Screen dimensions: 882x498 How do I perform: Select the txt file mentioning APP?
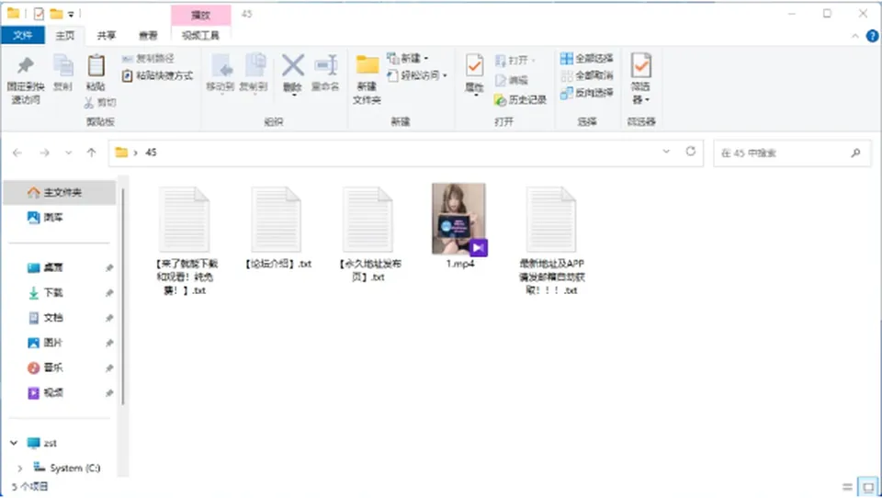pyautogui.click(x=552, y=241)
